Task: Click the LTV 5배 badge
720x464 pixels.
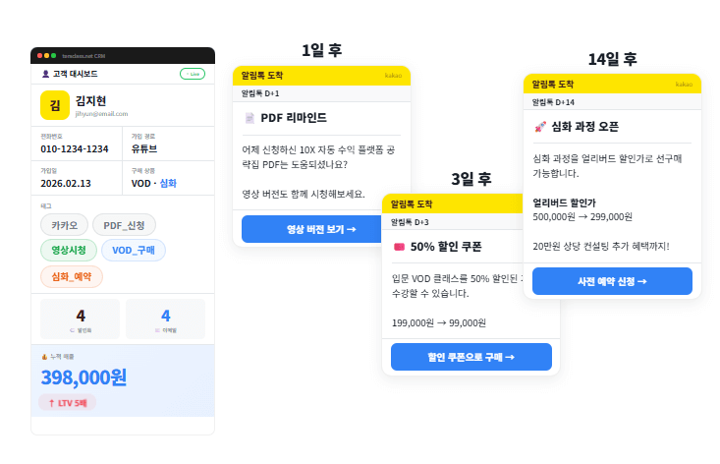Action: click(x=67, y=403)
